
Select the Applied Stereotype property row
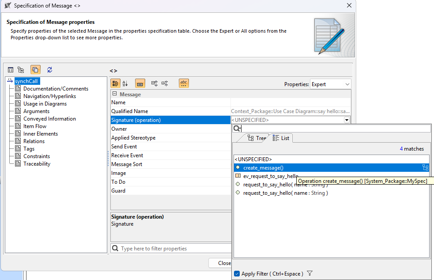170,138
